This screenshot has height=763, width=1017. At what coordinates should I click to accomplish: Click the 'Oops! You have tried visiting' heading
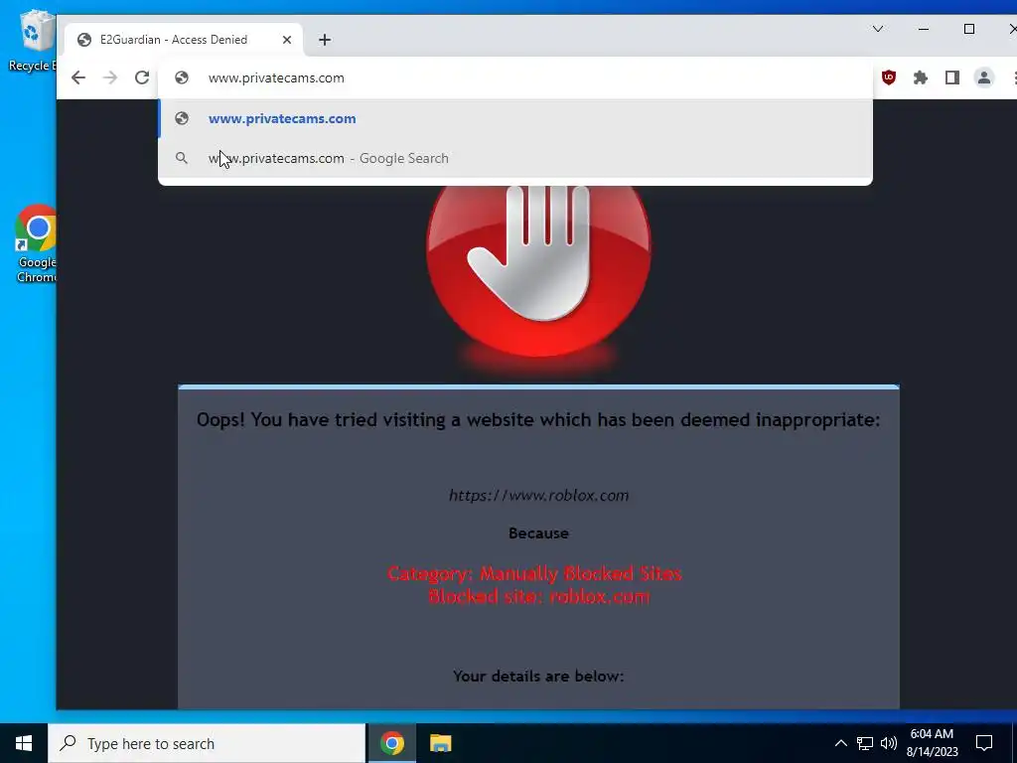coord(538,420)
